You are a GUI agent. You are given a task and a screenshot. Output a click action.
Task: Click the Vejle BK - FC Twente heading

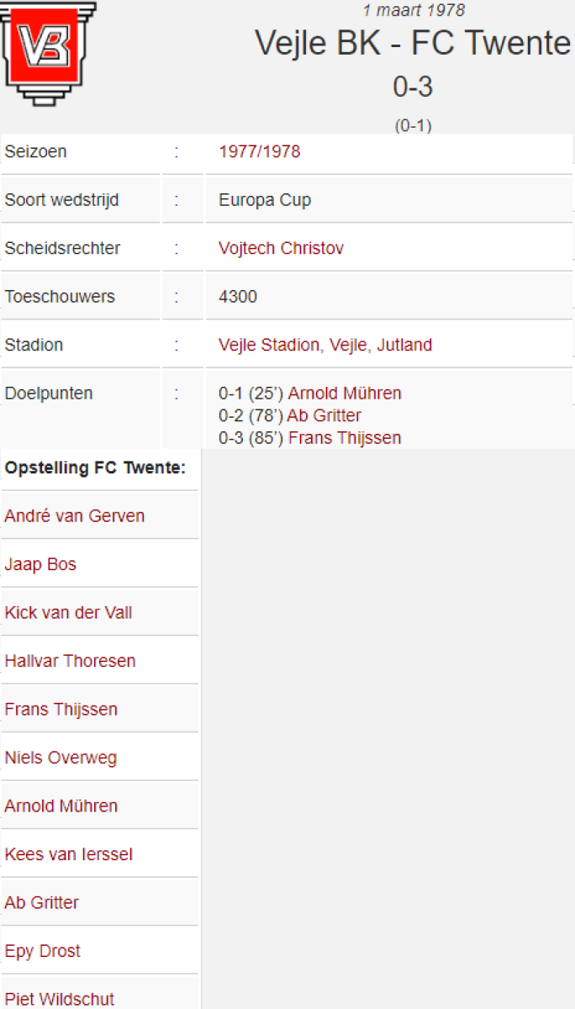[413, 43]
